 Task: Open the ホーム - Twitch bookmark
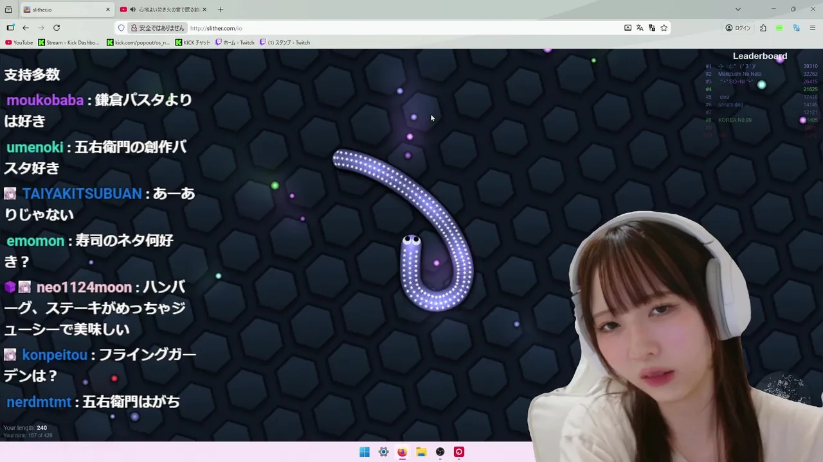tap(235, 42)
